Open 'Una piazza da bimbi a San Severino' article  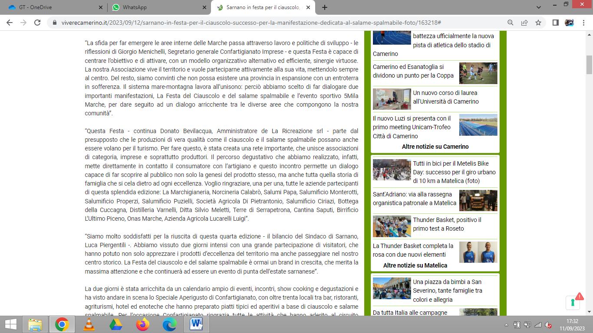[448, 291]
